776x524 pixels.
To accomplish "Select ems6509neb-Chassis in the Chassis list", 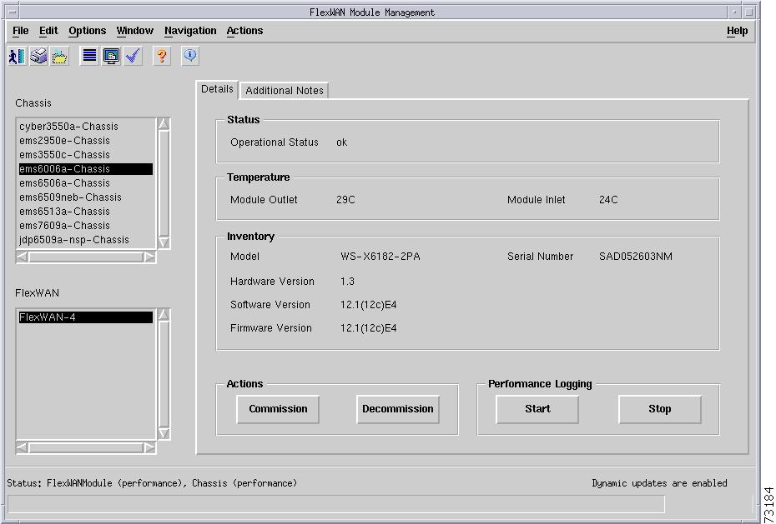I will point(86,197).
